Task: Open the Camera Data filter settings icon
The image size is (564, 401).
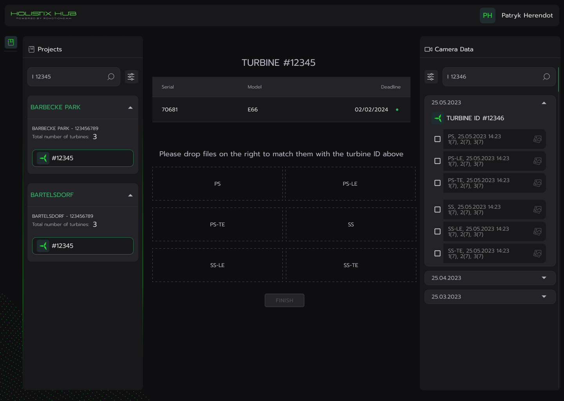Action: point(431,77)
